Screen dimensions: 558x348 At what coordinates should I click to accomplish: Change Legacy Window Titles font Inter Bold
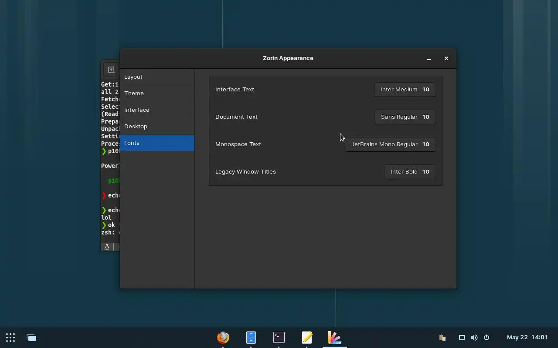410,172
